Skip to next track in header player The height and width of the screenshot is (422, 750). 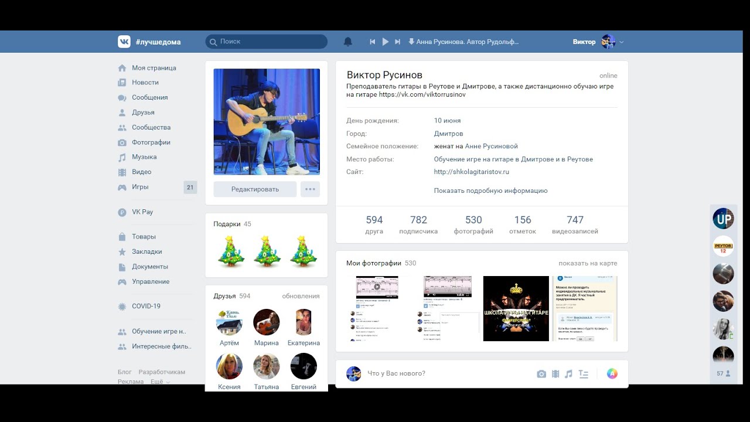[x=397, y=42]
